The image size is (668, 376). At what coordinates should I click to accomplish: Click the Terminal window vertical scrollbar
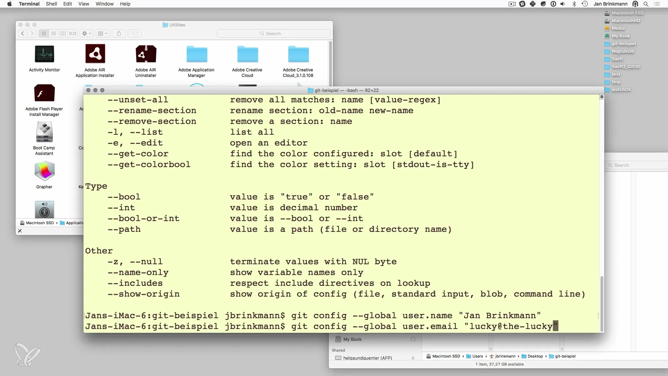click(602, 304)
